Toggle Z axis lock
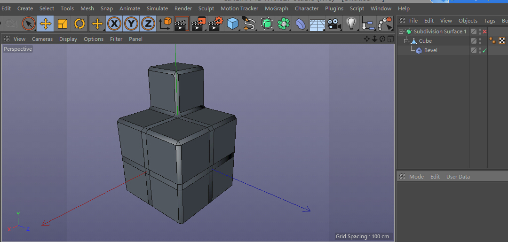The image size is (508, 242). click(148, 23)
